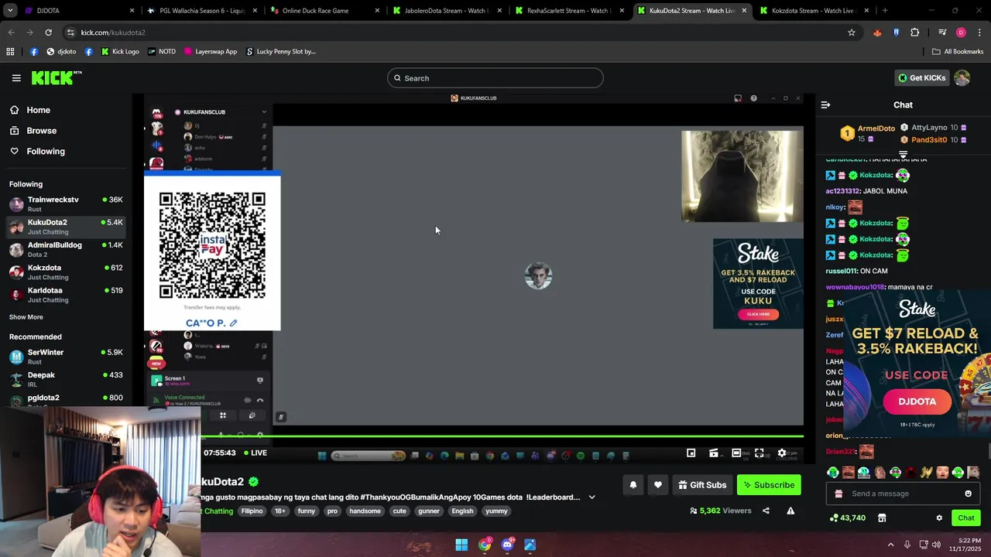Screen dimensions: 991x557
Task: Click the gift icon in chat message box
Action: (x=838, y=494)
